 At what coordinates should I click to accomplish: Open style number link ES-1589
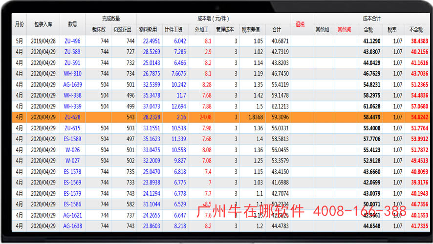click(72, 139)
